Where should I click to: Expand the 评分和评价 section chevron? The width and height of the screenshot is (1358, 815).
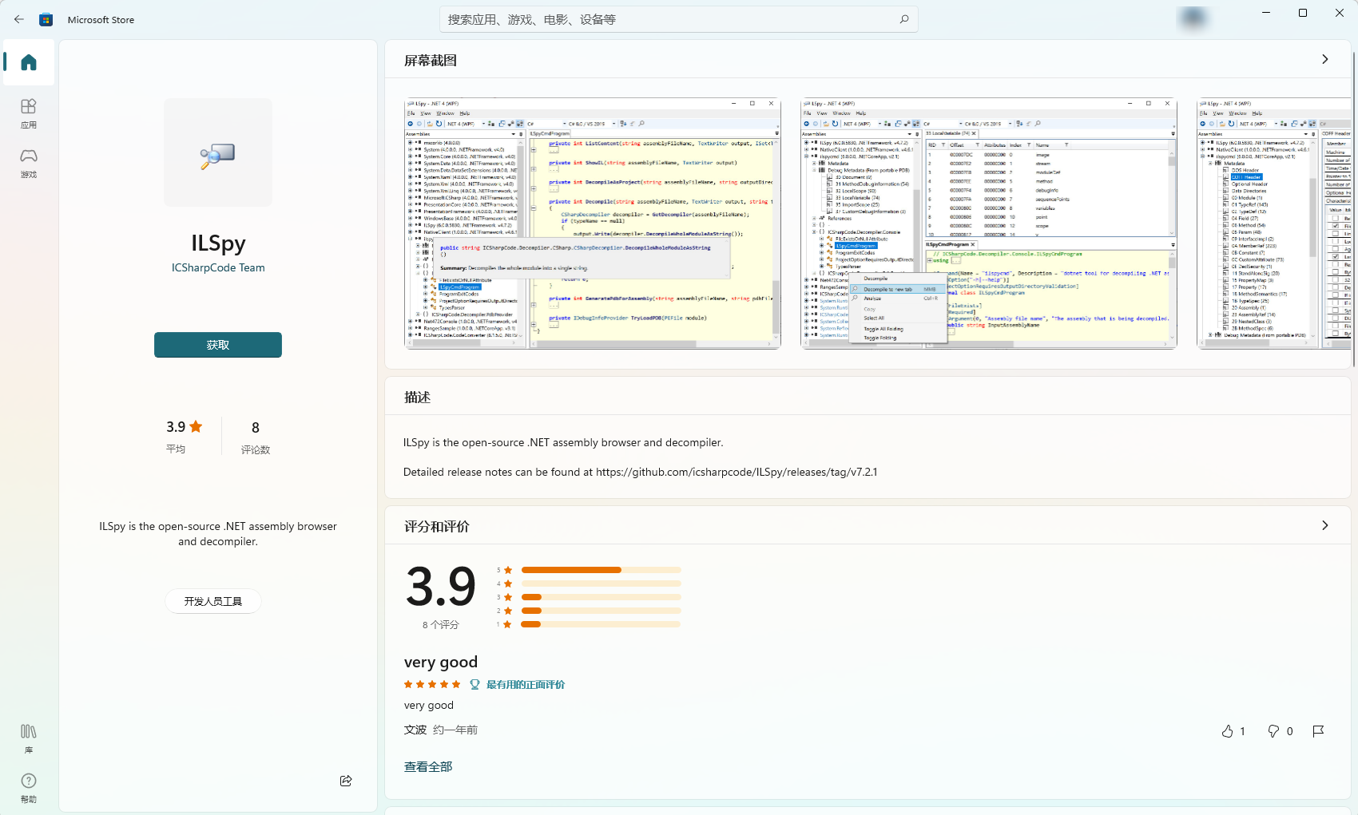pyautogui.click(x=1325, y=525)
